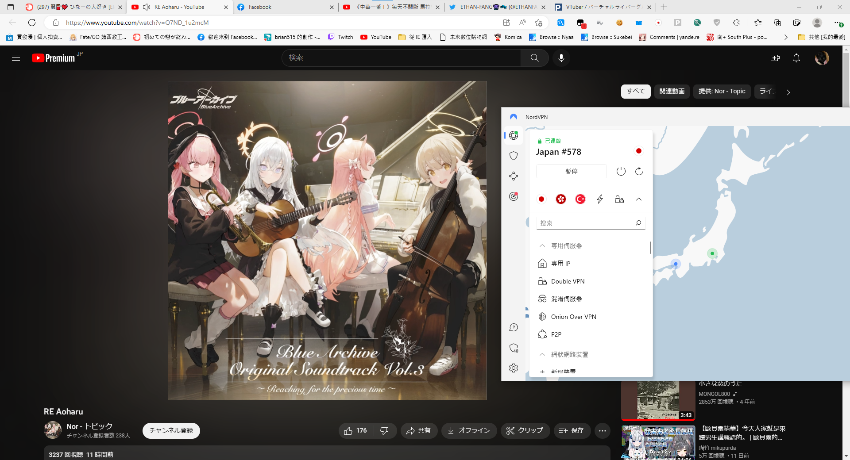850x460 pixels.
Task: Collapse 網狀網路裝置 section
Action: (x=542, y=354)
